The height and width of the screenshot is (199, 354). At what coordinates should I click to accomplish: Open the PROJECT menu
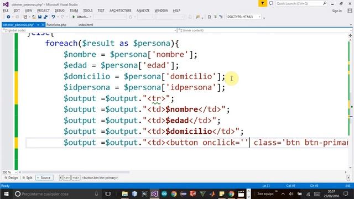[43, 11]
